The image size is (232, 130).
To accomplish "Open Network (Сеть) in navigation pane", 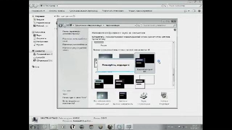I will (x=37, y=67).
